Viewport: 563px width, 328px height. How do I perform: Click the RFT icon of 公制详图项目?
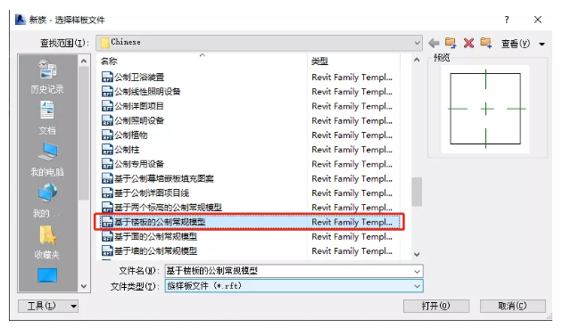[107, 106]
